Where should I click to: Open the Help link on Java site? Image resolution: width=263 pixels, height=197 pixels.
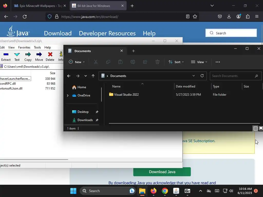[149, 33]
